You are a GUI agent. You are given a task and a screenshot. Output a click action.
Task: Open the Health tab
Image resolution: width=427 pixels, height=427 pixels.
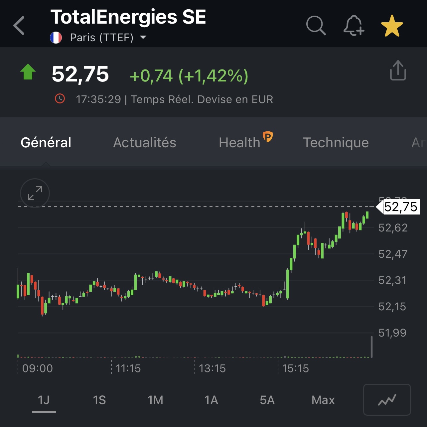click(239, 143)
